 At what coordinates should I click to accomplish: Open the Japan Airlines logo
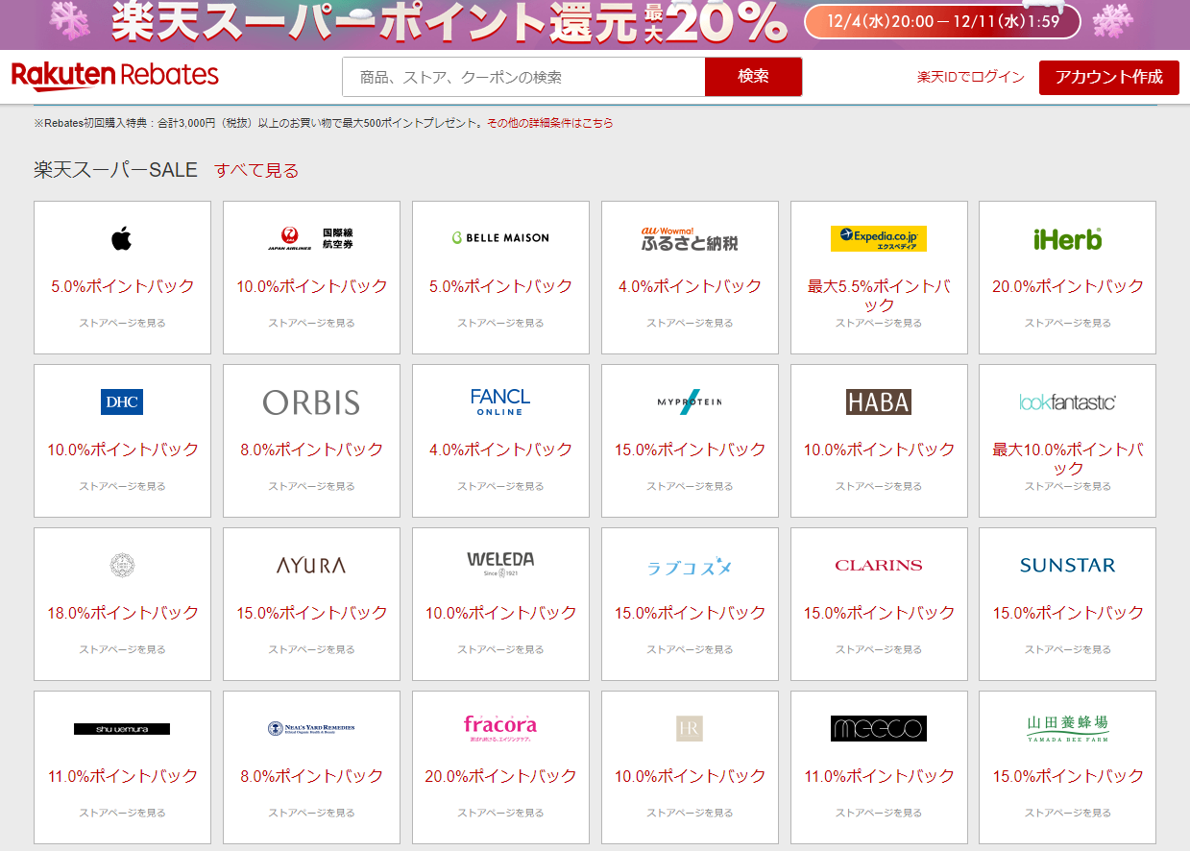click(310, 238)
